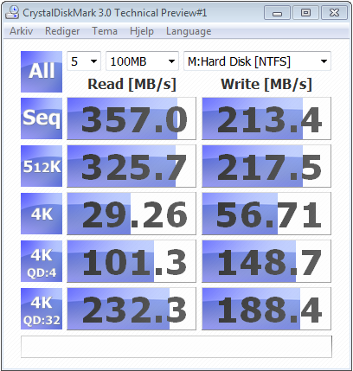Start the Seq sequential test
This screenshot has height=371, width=353.
tap(42, 118)
